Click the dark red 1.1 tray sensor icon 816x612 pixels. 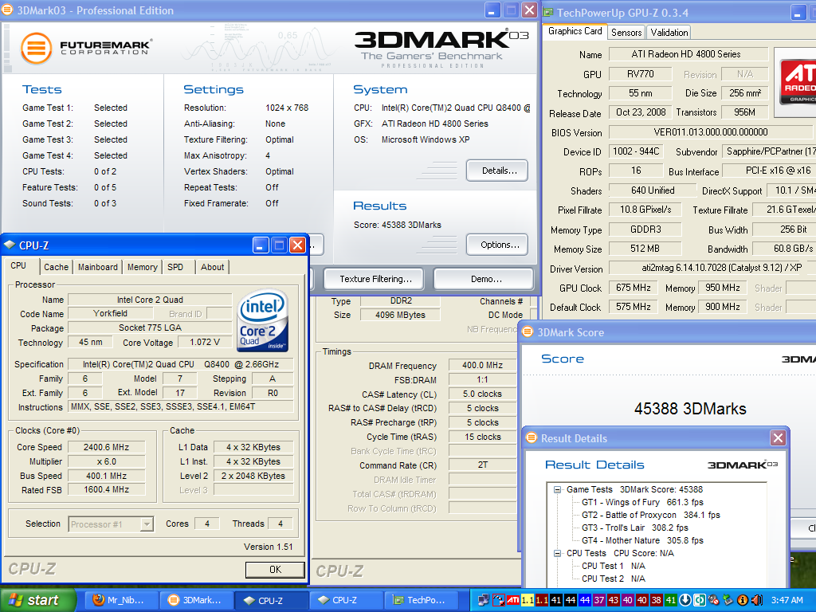pos(542,600)
